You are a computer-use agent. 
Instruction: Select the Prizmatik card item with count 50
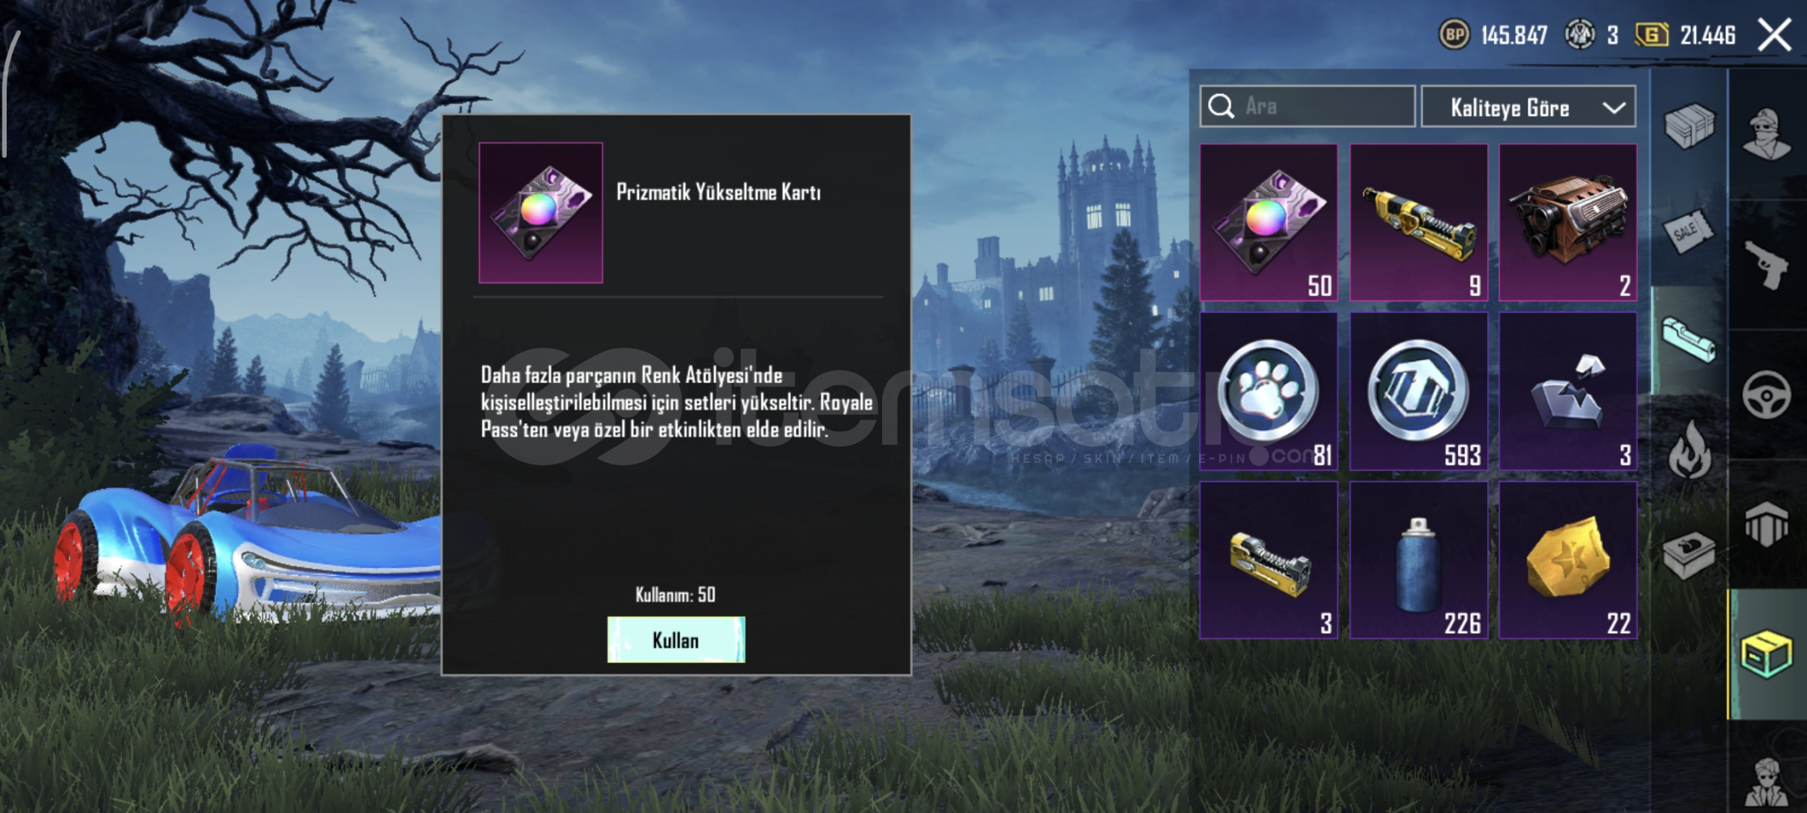(1269, 223)
